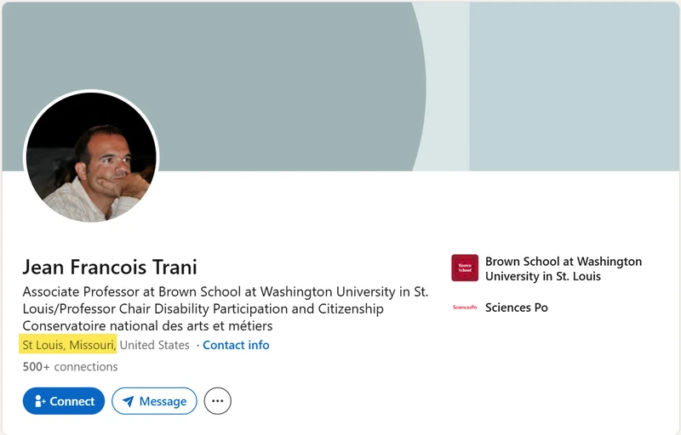View the circular profile photo
681x435 pixels.
click(x=91, y=157)
